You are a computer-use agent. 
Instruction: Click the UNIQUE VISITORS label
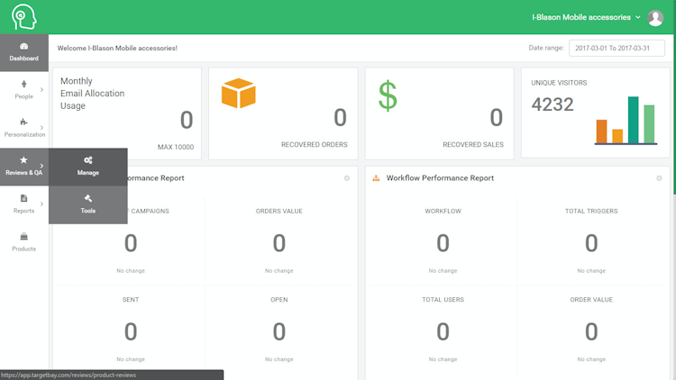(559, 83)
